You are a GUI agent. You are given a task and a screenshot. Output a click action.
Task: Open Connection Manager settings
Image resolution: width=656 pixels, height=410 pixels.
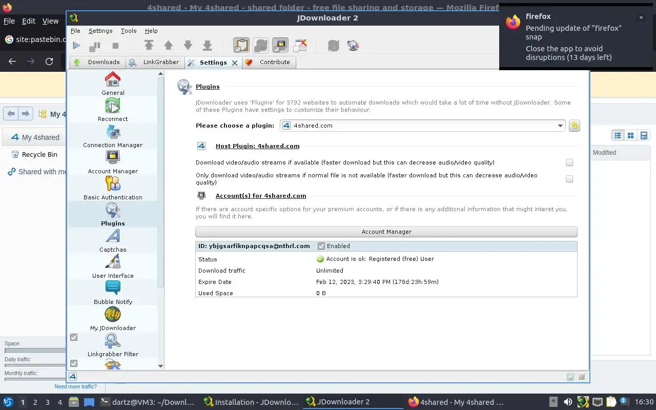coord(113,136)
